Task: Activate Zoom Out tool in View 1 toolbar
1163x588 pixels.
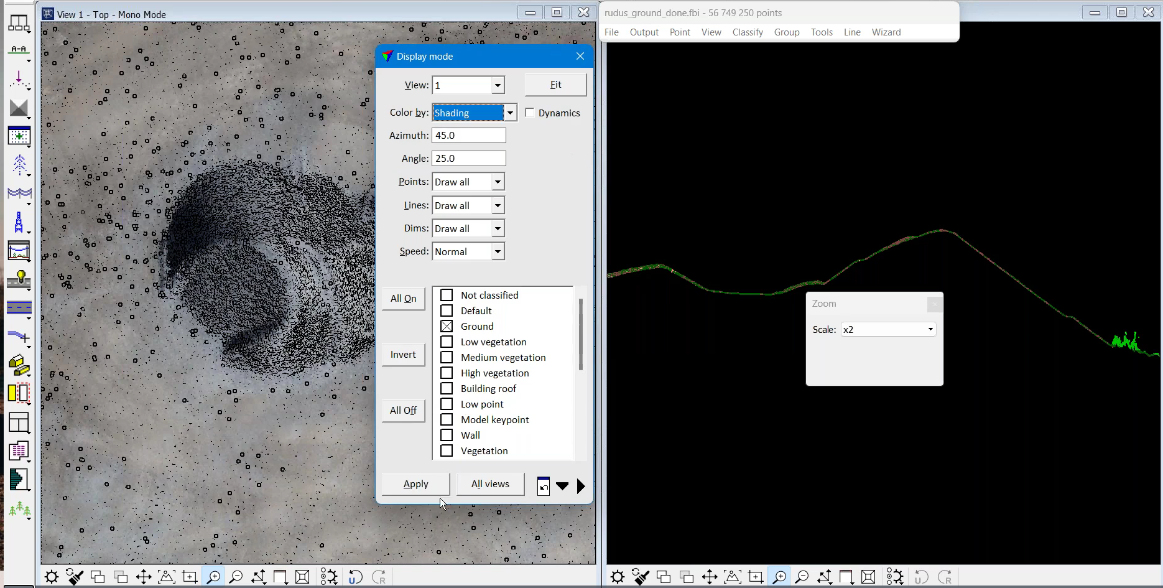Action: pos(236,577)
